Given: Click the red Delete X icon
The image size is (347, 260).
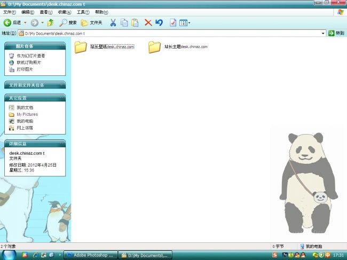Looking at the screenshot, I should pos(148,22).
